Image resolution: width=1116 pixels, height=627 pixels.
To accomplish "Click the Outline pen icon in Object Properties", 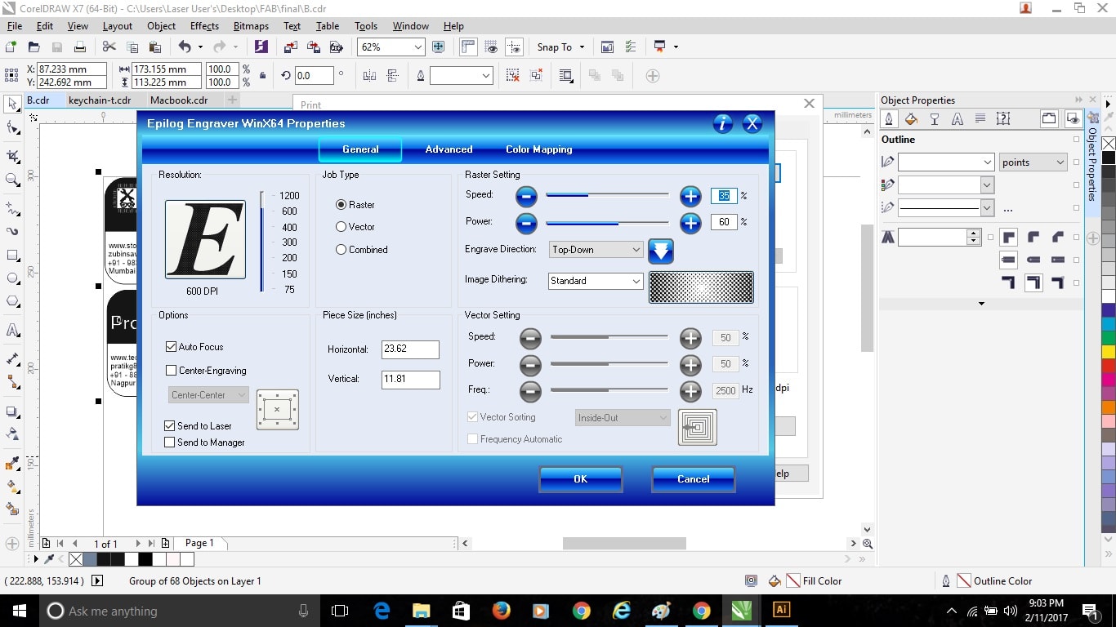I will 889,119.
